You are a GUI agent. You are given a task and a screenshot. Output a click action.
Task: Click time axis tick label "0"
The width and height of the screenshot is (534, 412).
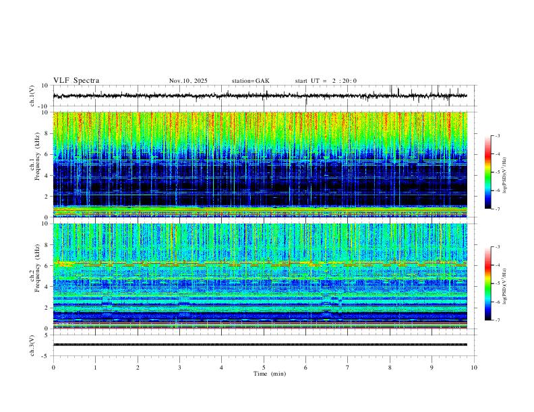click(53, 368)
